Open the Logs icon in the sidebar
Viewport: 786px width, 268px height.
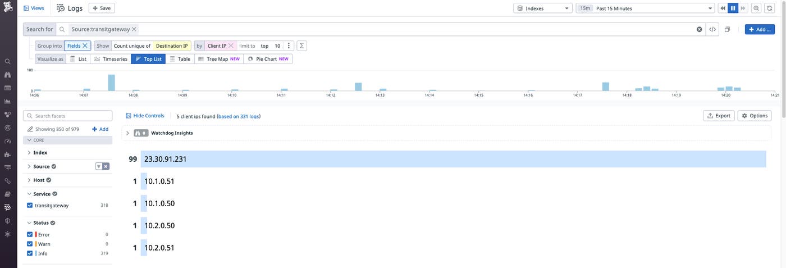pos(8,207)
